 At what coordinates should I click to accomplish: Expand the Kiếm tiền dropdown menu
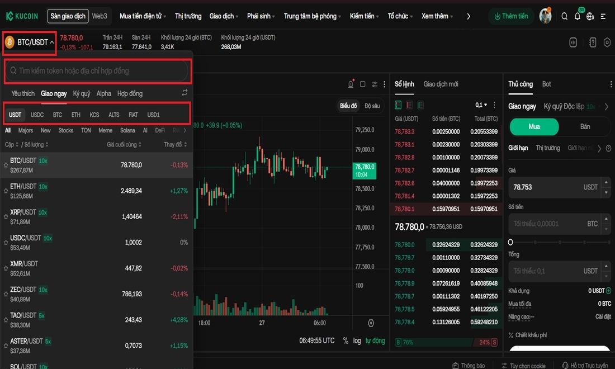365,16
